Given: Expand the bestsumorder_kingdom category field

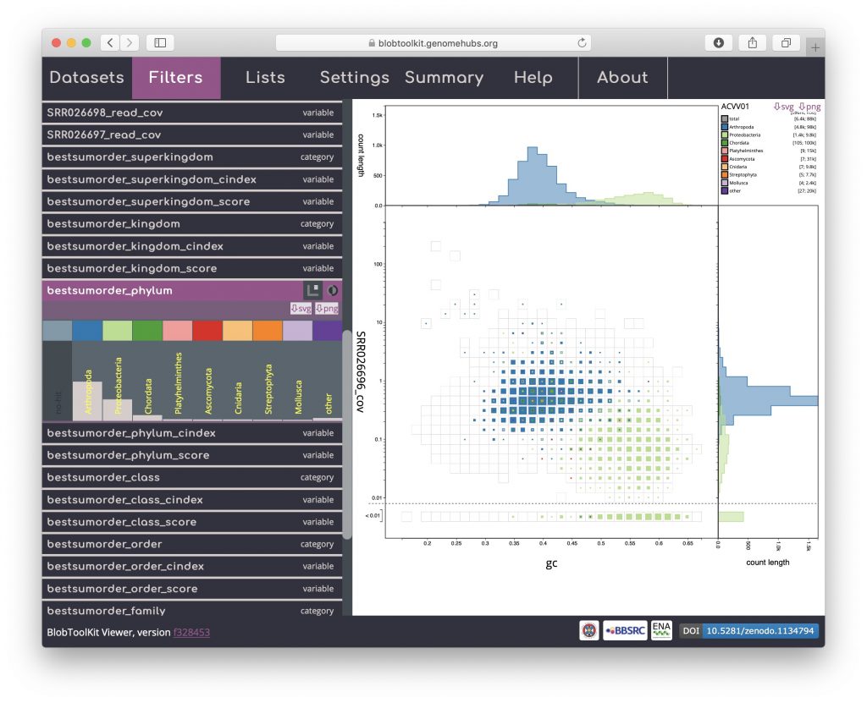Looking at the screenshot, I should pos(192,224).
